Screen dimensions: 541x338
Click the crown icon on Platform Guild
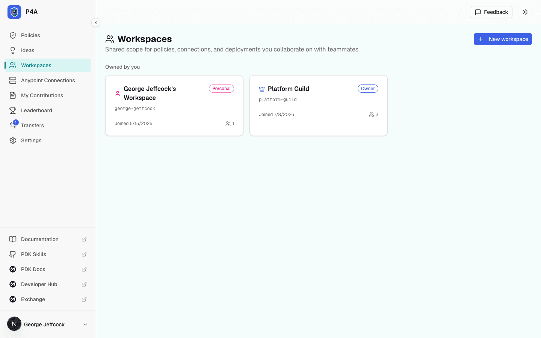click(x=262, y=89)
